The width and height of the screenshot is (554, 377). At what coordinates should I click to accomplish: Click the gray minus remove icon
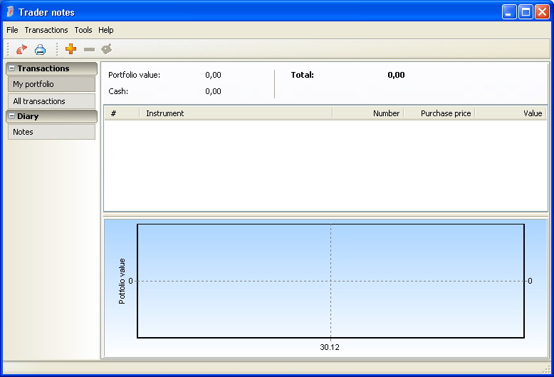click(89, 49)
